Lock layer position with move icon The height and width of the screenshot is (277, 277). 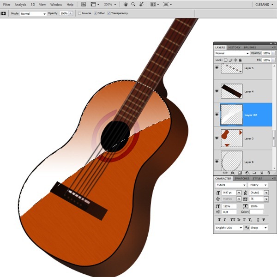235,60
